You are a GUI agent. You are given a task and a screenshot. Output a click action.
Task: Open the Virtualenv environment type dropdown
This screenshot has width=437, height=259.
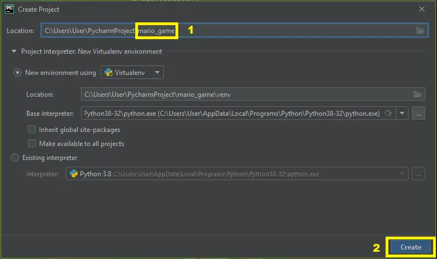132,73
